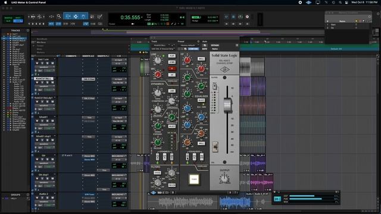
Task: Open the Apple menu
Action: tap(5, 2)
